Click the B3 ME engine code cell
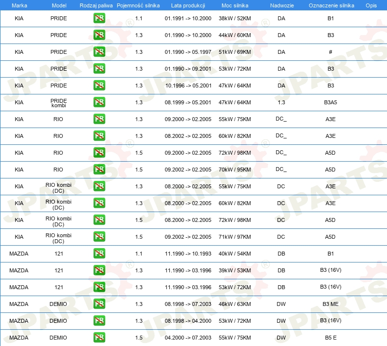 point(331,304)
